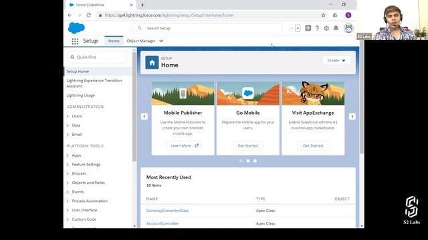Screen dimensions: 428x240
Task: Click the main page vertical scrollbar
Action: tap(362, 98)
